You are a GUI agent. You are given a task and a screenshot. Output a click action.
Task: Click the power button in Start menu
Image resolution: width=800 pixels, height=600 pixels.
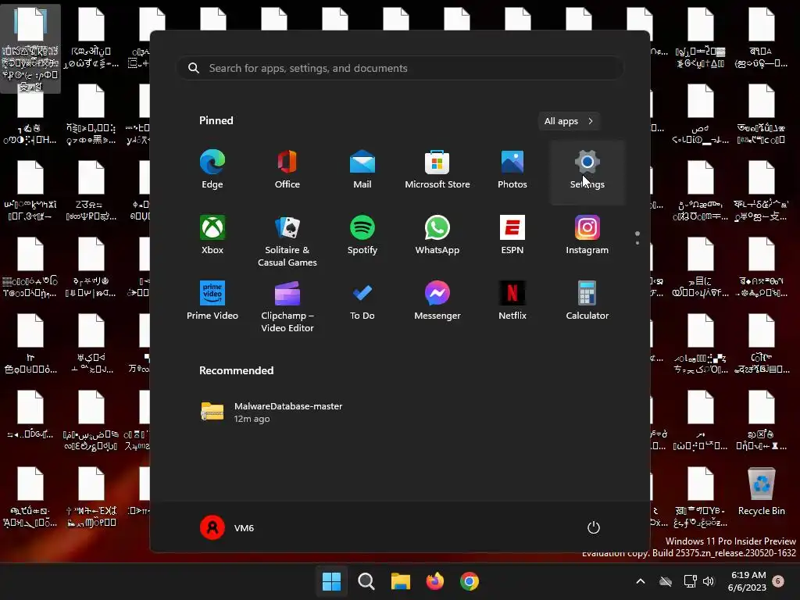pos(594,527)
